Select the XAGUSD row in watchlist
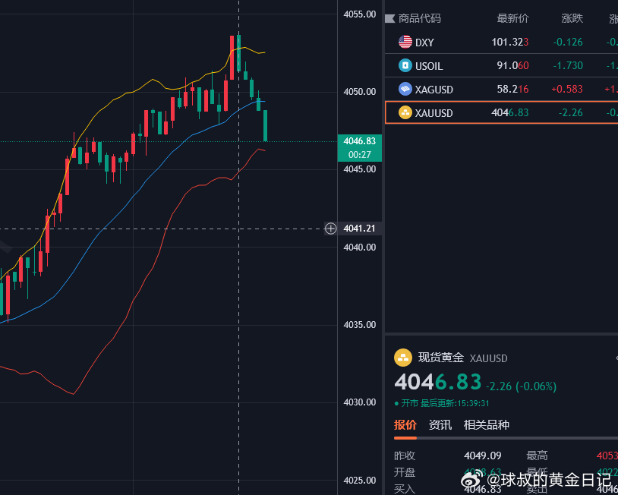618x495 pixels. tap(501, 89)
